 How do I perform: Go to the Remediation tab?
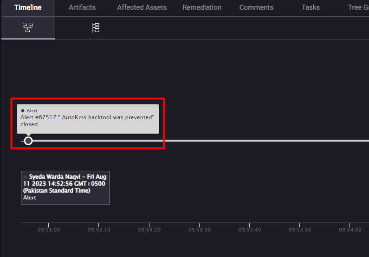pos(202,7)
